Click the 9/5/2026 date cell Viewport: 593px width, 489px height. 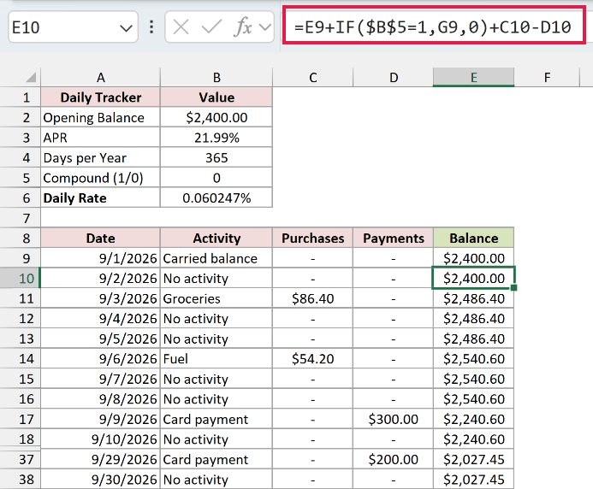[x=101, y=339]
